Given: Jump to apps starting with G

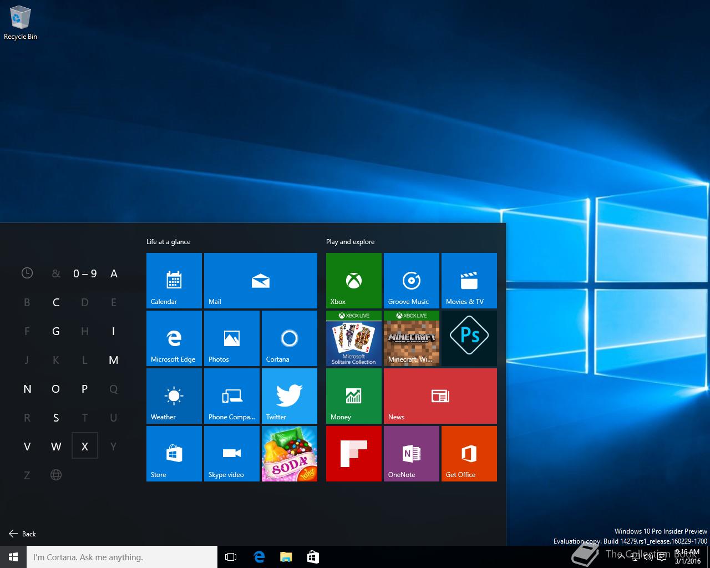Looking at the screenshot, I should (56, 331).
